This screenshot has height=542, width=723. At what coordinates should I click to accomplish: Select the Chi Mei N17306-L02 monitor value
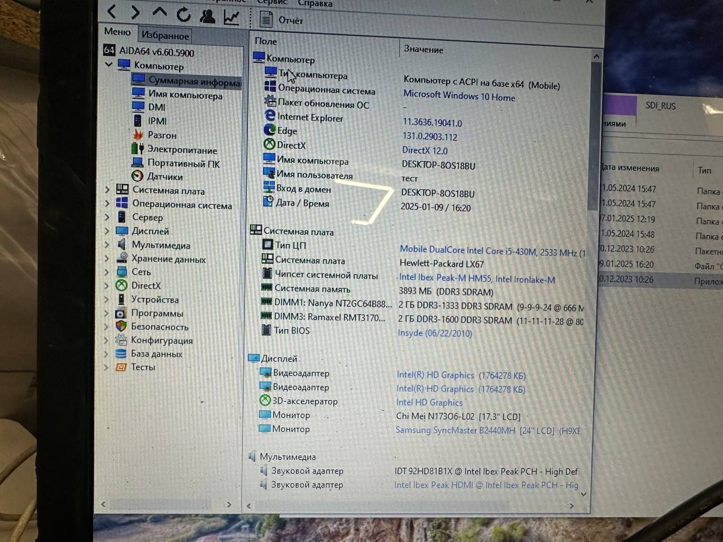point(458,417)
